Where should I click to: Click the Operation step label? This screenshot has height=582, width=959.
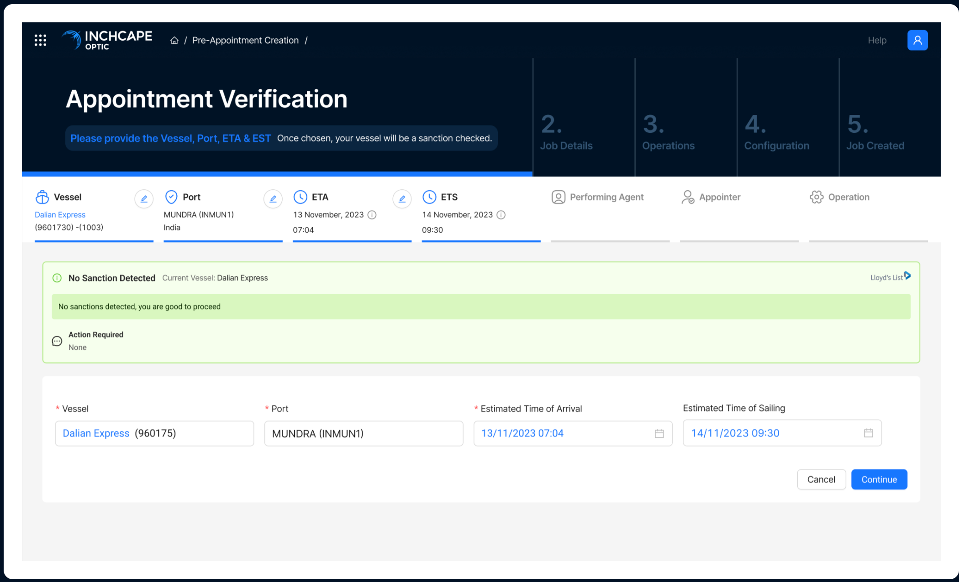coord(849,197)
